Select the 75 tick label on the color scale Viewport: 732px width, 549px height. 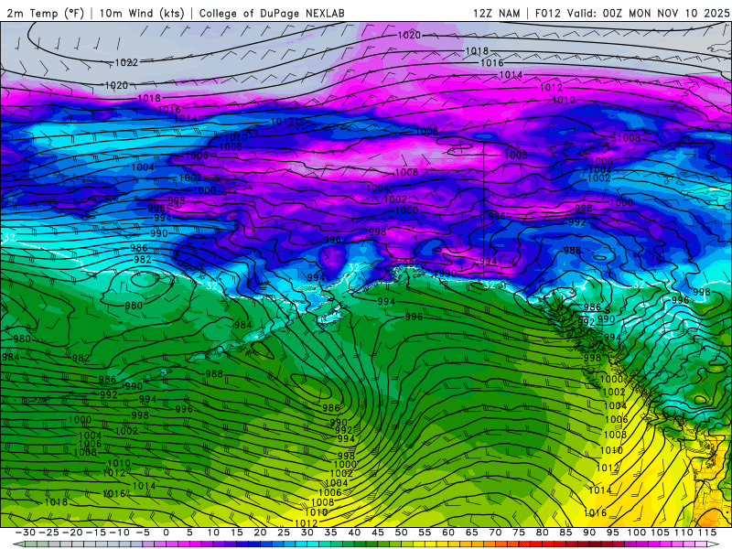point(519,533)
